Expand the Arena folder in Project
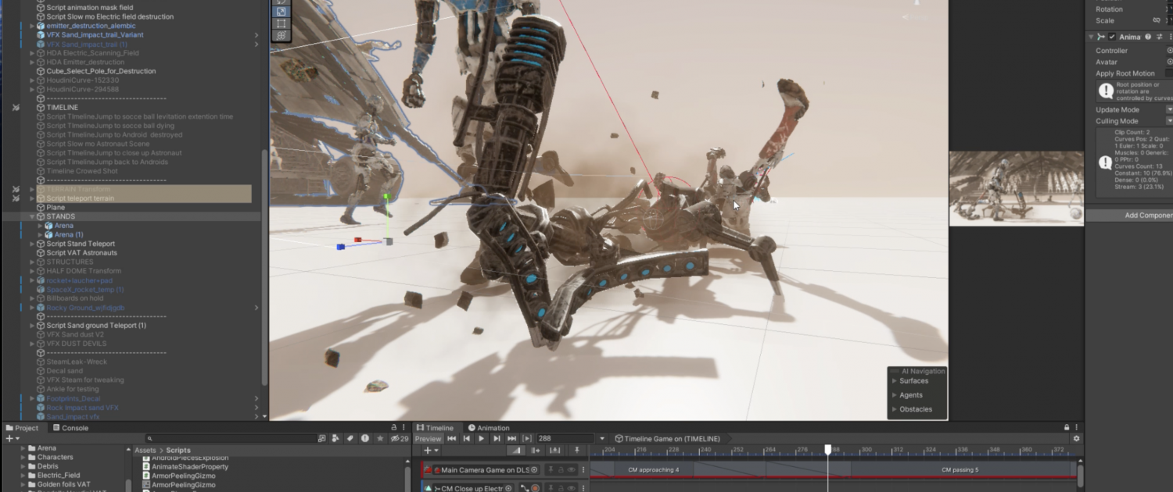Image resolution: width=1173 pixels, height=492 pixels. [23, 448]
